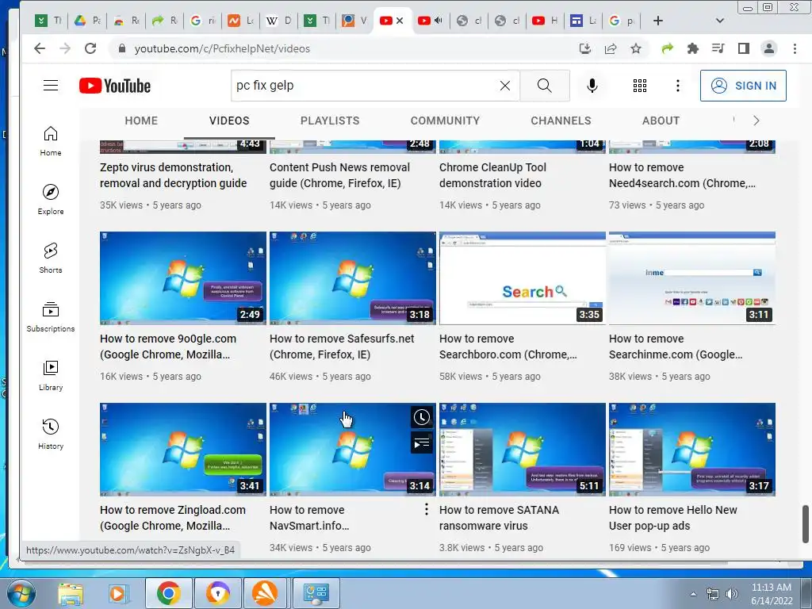The width and height of the screenshot is (812, 609).
Task: Click the magnifier search button
Action: click(x=544, y=86)
